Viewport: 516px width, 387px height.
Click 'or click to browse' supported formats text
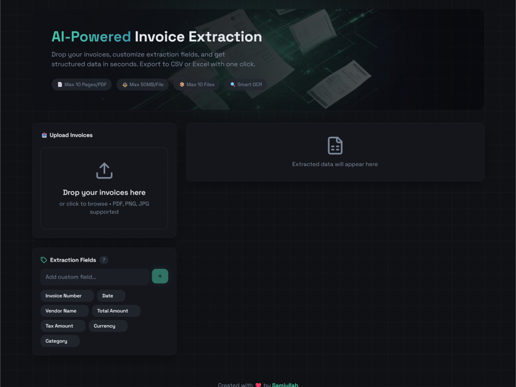(x=104, y=207)
